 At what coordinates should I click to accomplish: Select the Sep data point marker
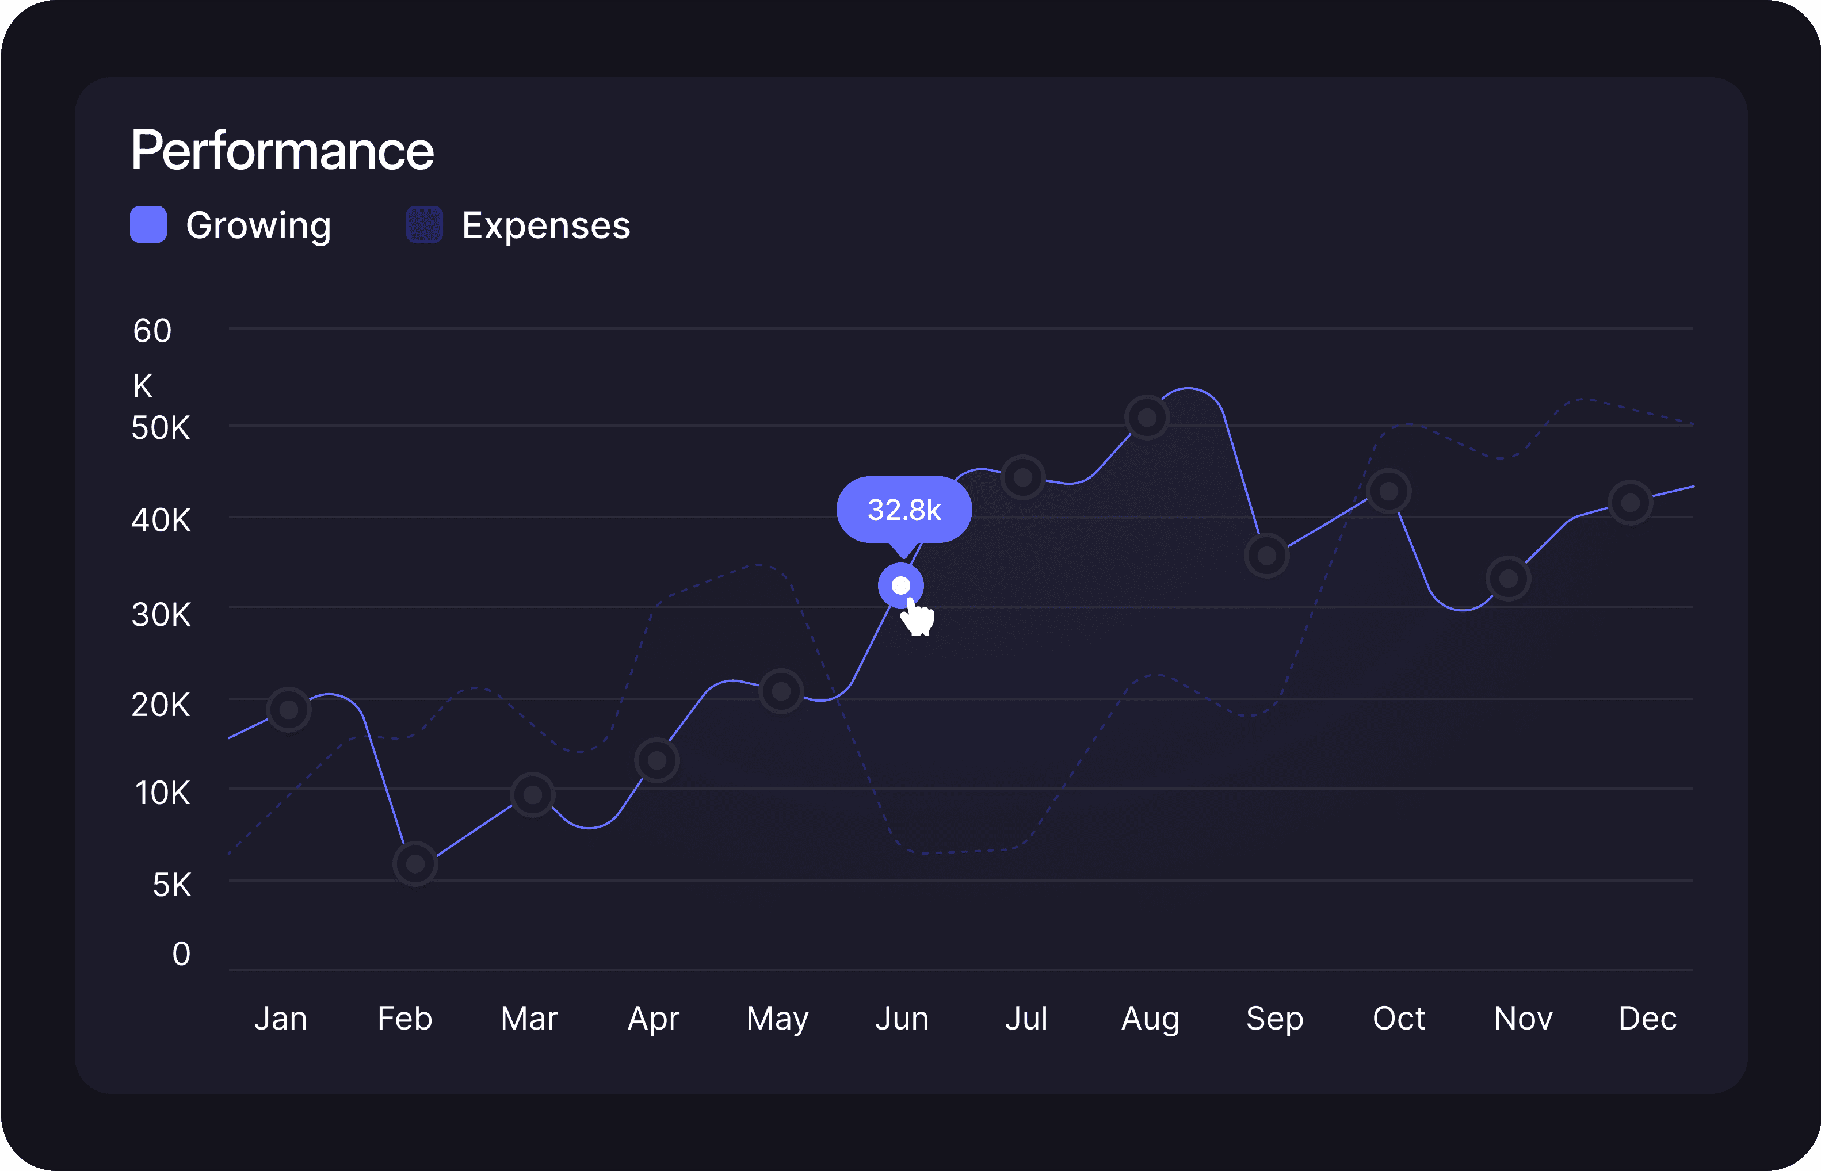(1266, 556)
